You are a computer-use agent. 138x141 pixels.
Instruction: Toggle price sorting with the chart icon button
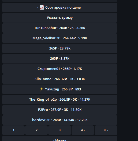[x=60, y=8]
